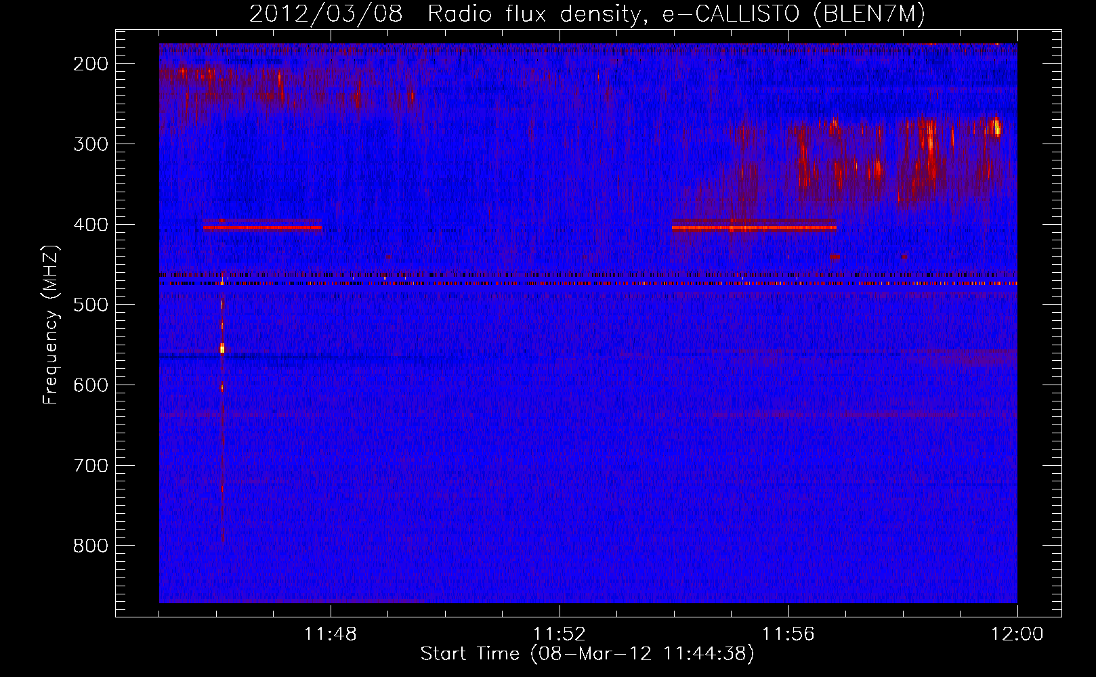
Task: Click the 11:52 time tick label
Action: pos(560,634)
